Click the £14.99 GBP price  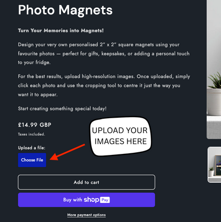35,125
